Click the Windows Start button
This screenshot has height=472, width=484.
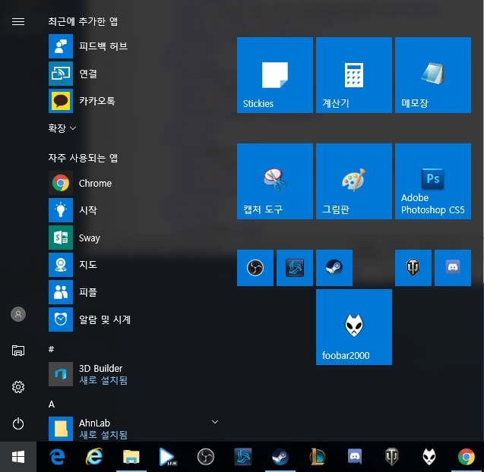pyautogui.click(x=18, y=457)
